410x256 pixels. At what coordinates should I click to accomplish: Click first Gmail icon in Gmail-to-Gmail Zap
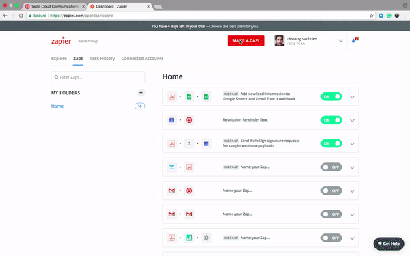pyautogui.click(x=172, y=214)
